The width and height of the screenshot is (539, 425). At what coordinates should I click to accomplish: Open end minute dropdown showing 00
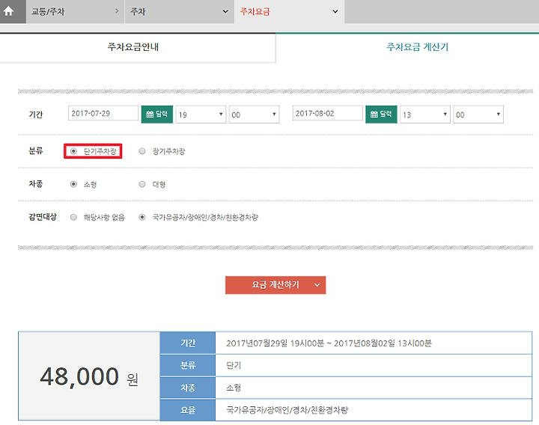(478, 114)
